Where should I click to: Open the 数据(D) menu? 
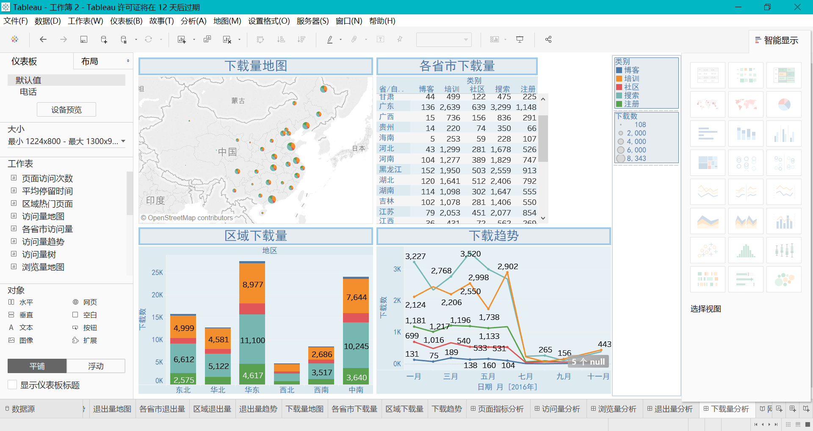coord(48,21)
